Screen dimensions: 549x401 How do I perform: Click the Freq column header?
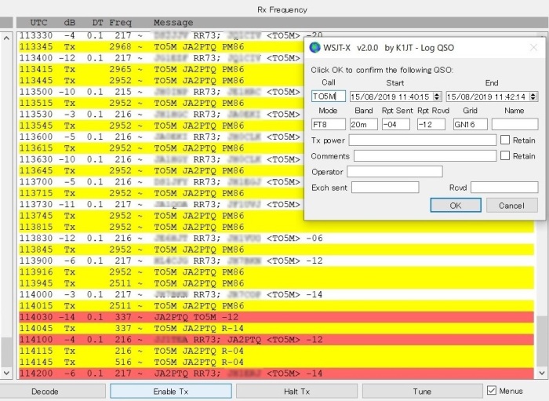(121, 23)
